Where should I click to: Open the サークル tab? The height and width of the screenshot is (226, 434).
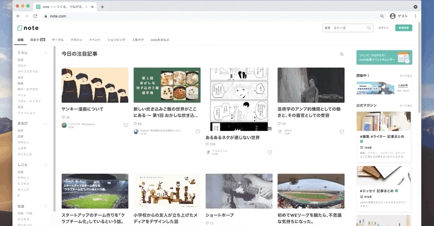58,40
